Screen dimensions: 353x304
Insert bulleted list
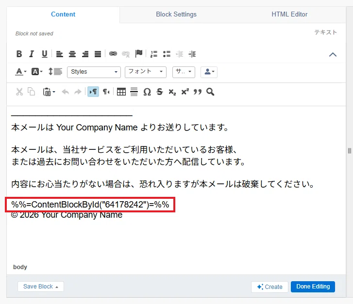pos(167,54)
